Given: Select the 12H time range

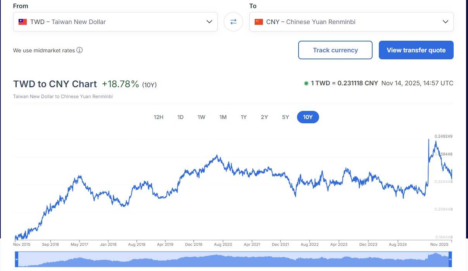Looking at the screenshot, I should click(158, 117).
